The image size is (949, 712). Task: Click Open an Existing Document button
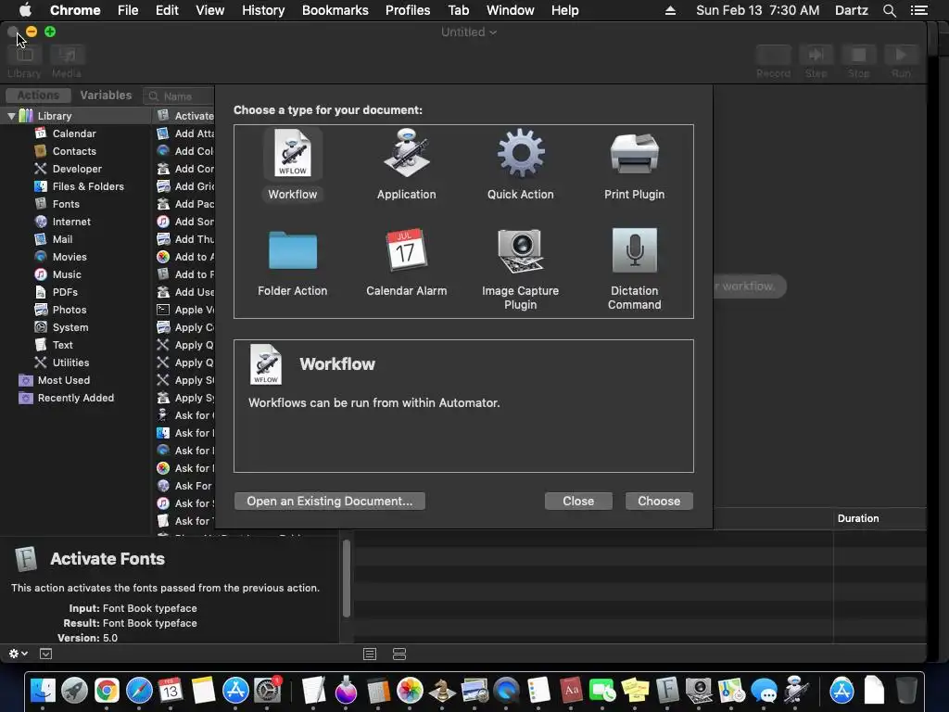(330, 501)
